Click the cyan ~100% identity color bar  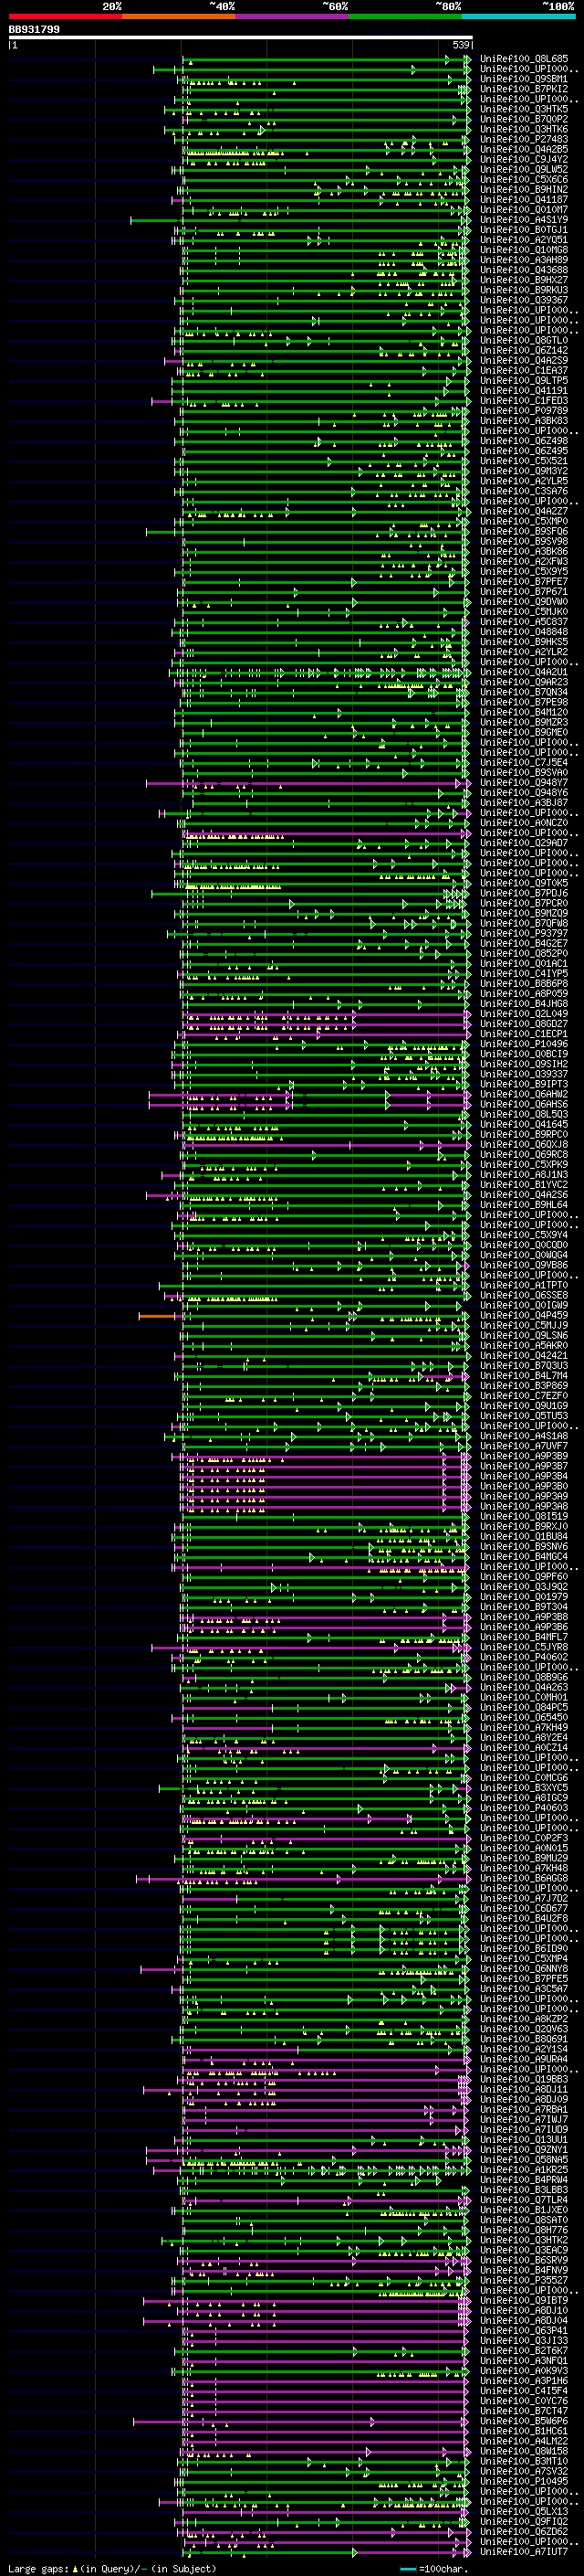518,16
